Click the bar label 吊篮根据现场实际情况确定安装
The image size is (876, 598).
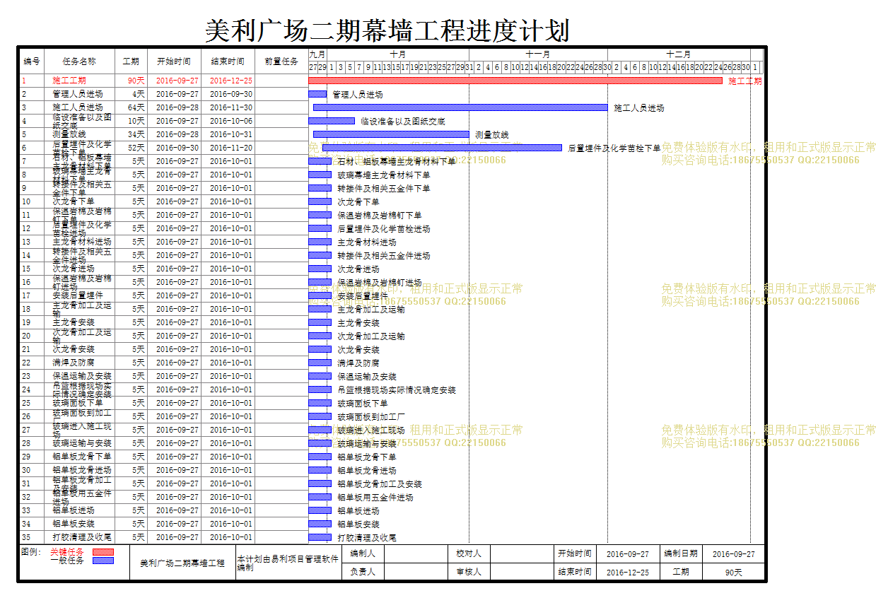[x=397, y=389]
